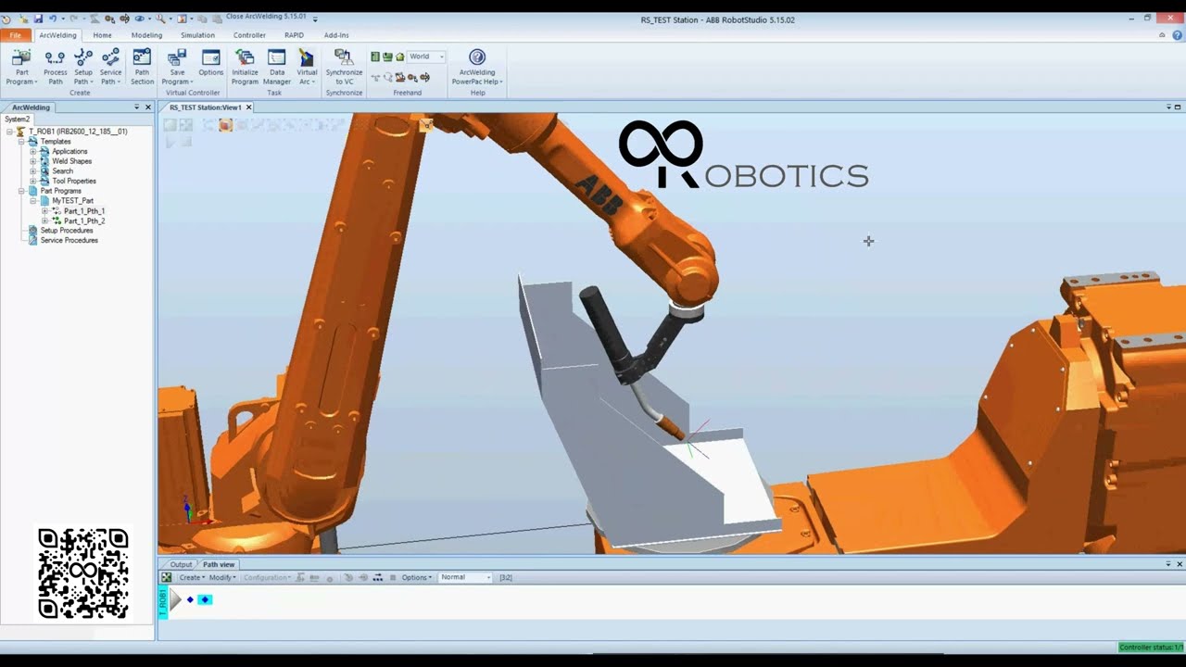
Task: Select T_ROB1 (IRB2600_12_185__01) tree item
Action: [x=78, y=132]
